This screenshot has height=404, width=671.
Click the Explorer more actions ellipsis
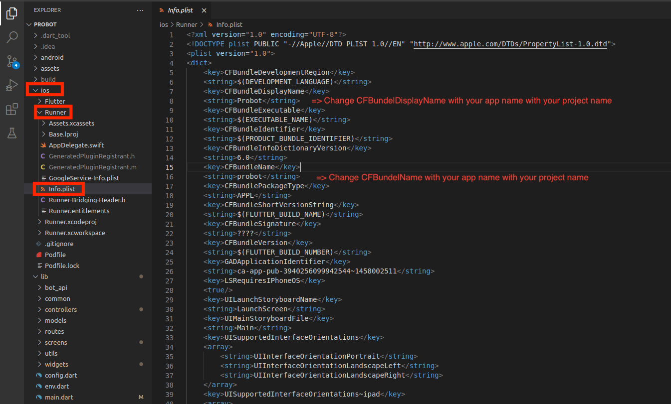pyautogui.click(x=140, y=10)
